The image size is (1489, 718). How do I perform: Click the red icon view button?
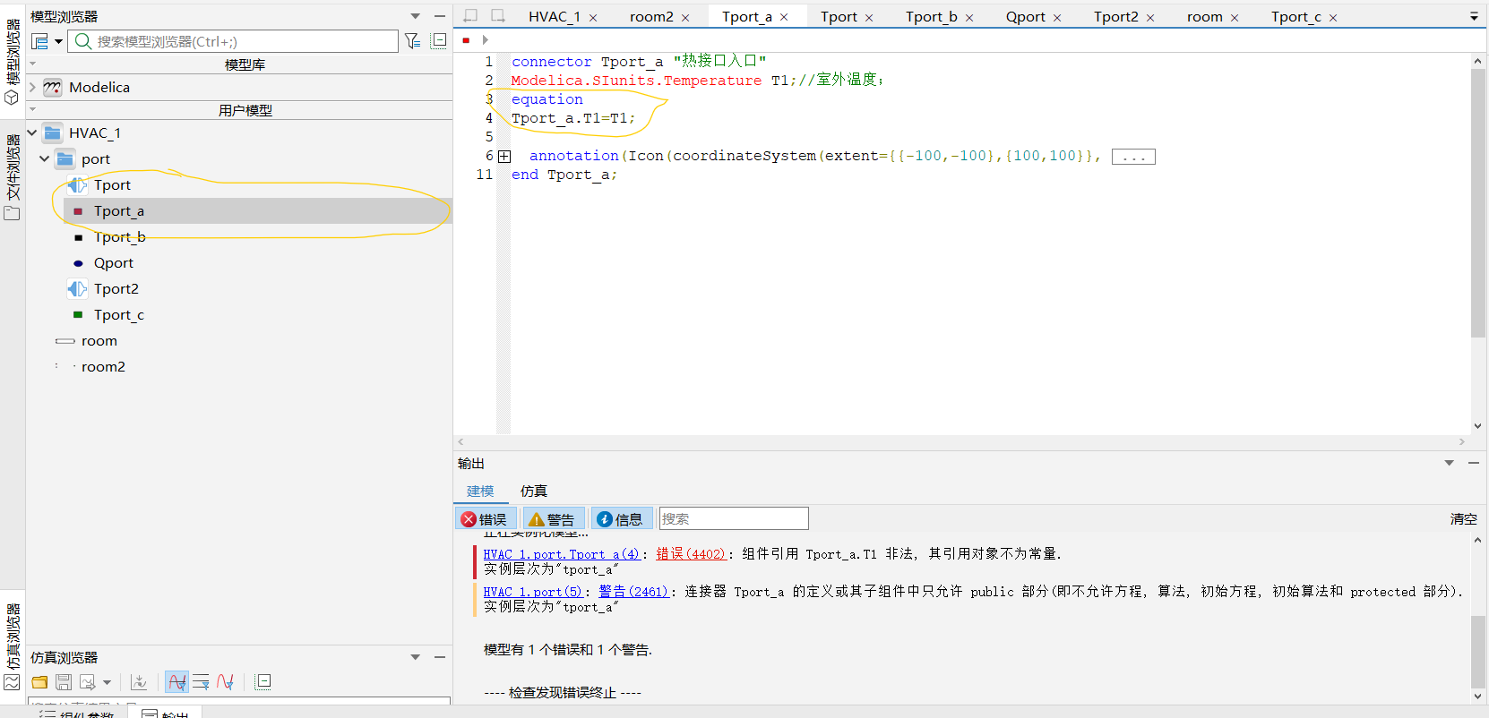[x=466, y=39]
